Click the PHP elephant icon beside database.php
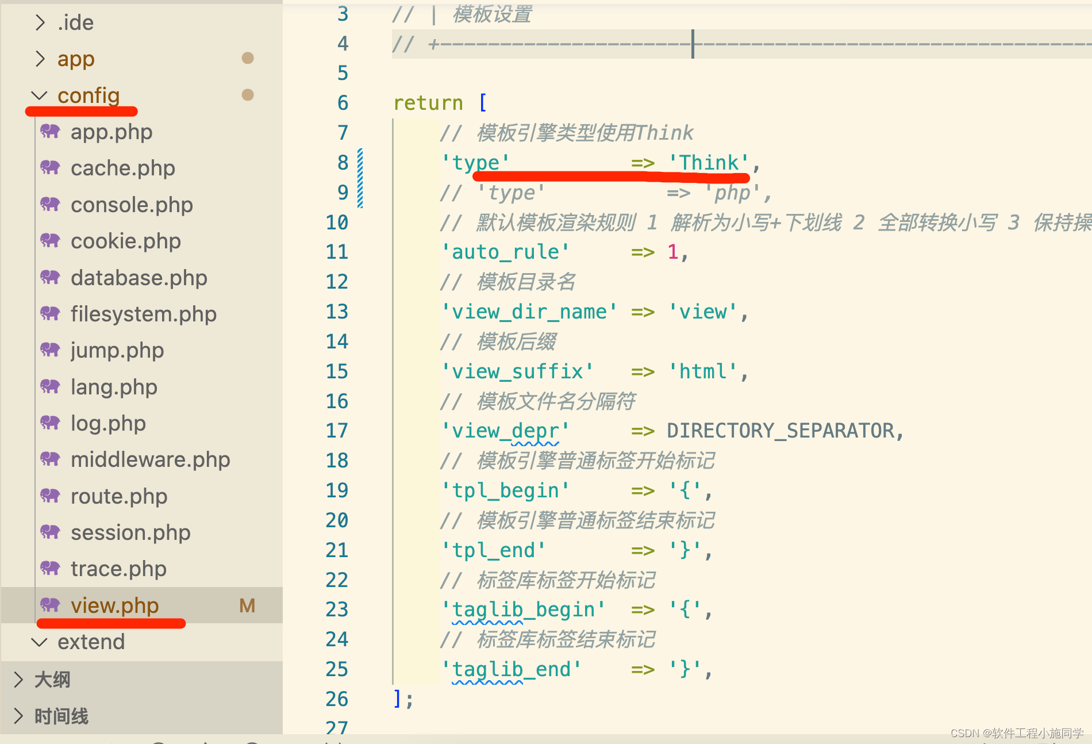Screen dimensions: 1092x744 click(50, 278)
